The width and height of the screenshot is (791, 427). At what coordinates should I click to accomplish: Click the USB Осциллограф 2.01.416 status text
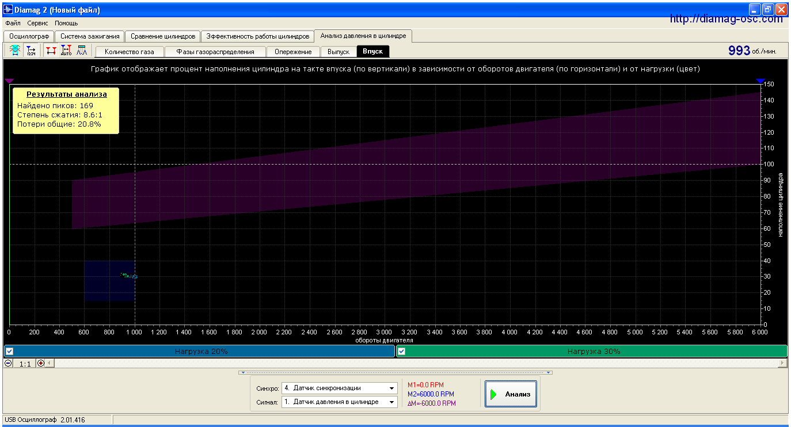coord(44,420)
